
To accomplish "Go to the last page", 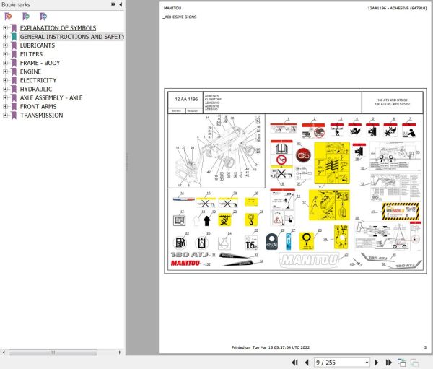I will 388,363.
